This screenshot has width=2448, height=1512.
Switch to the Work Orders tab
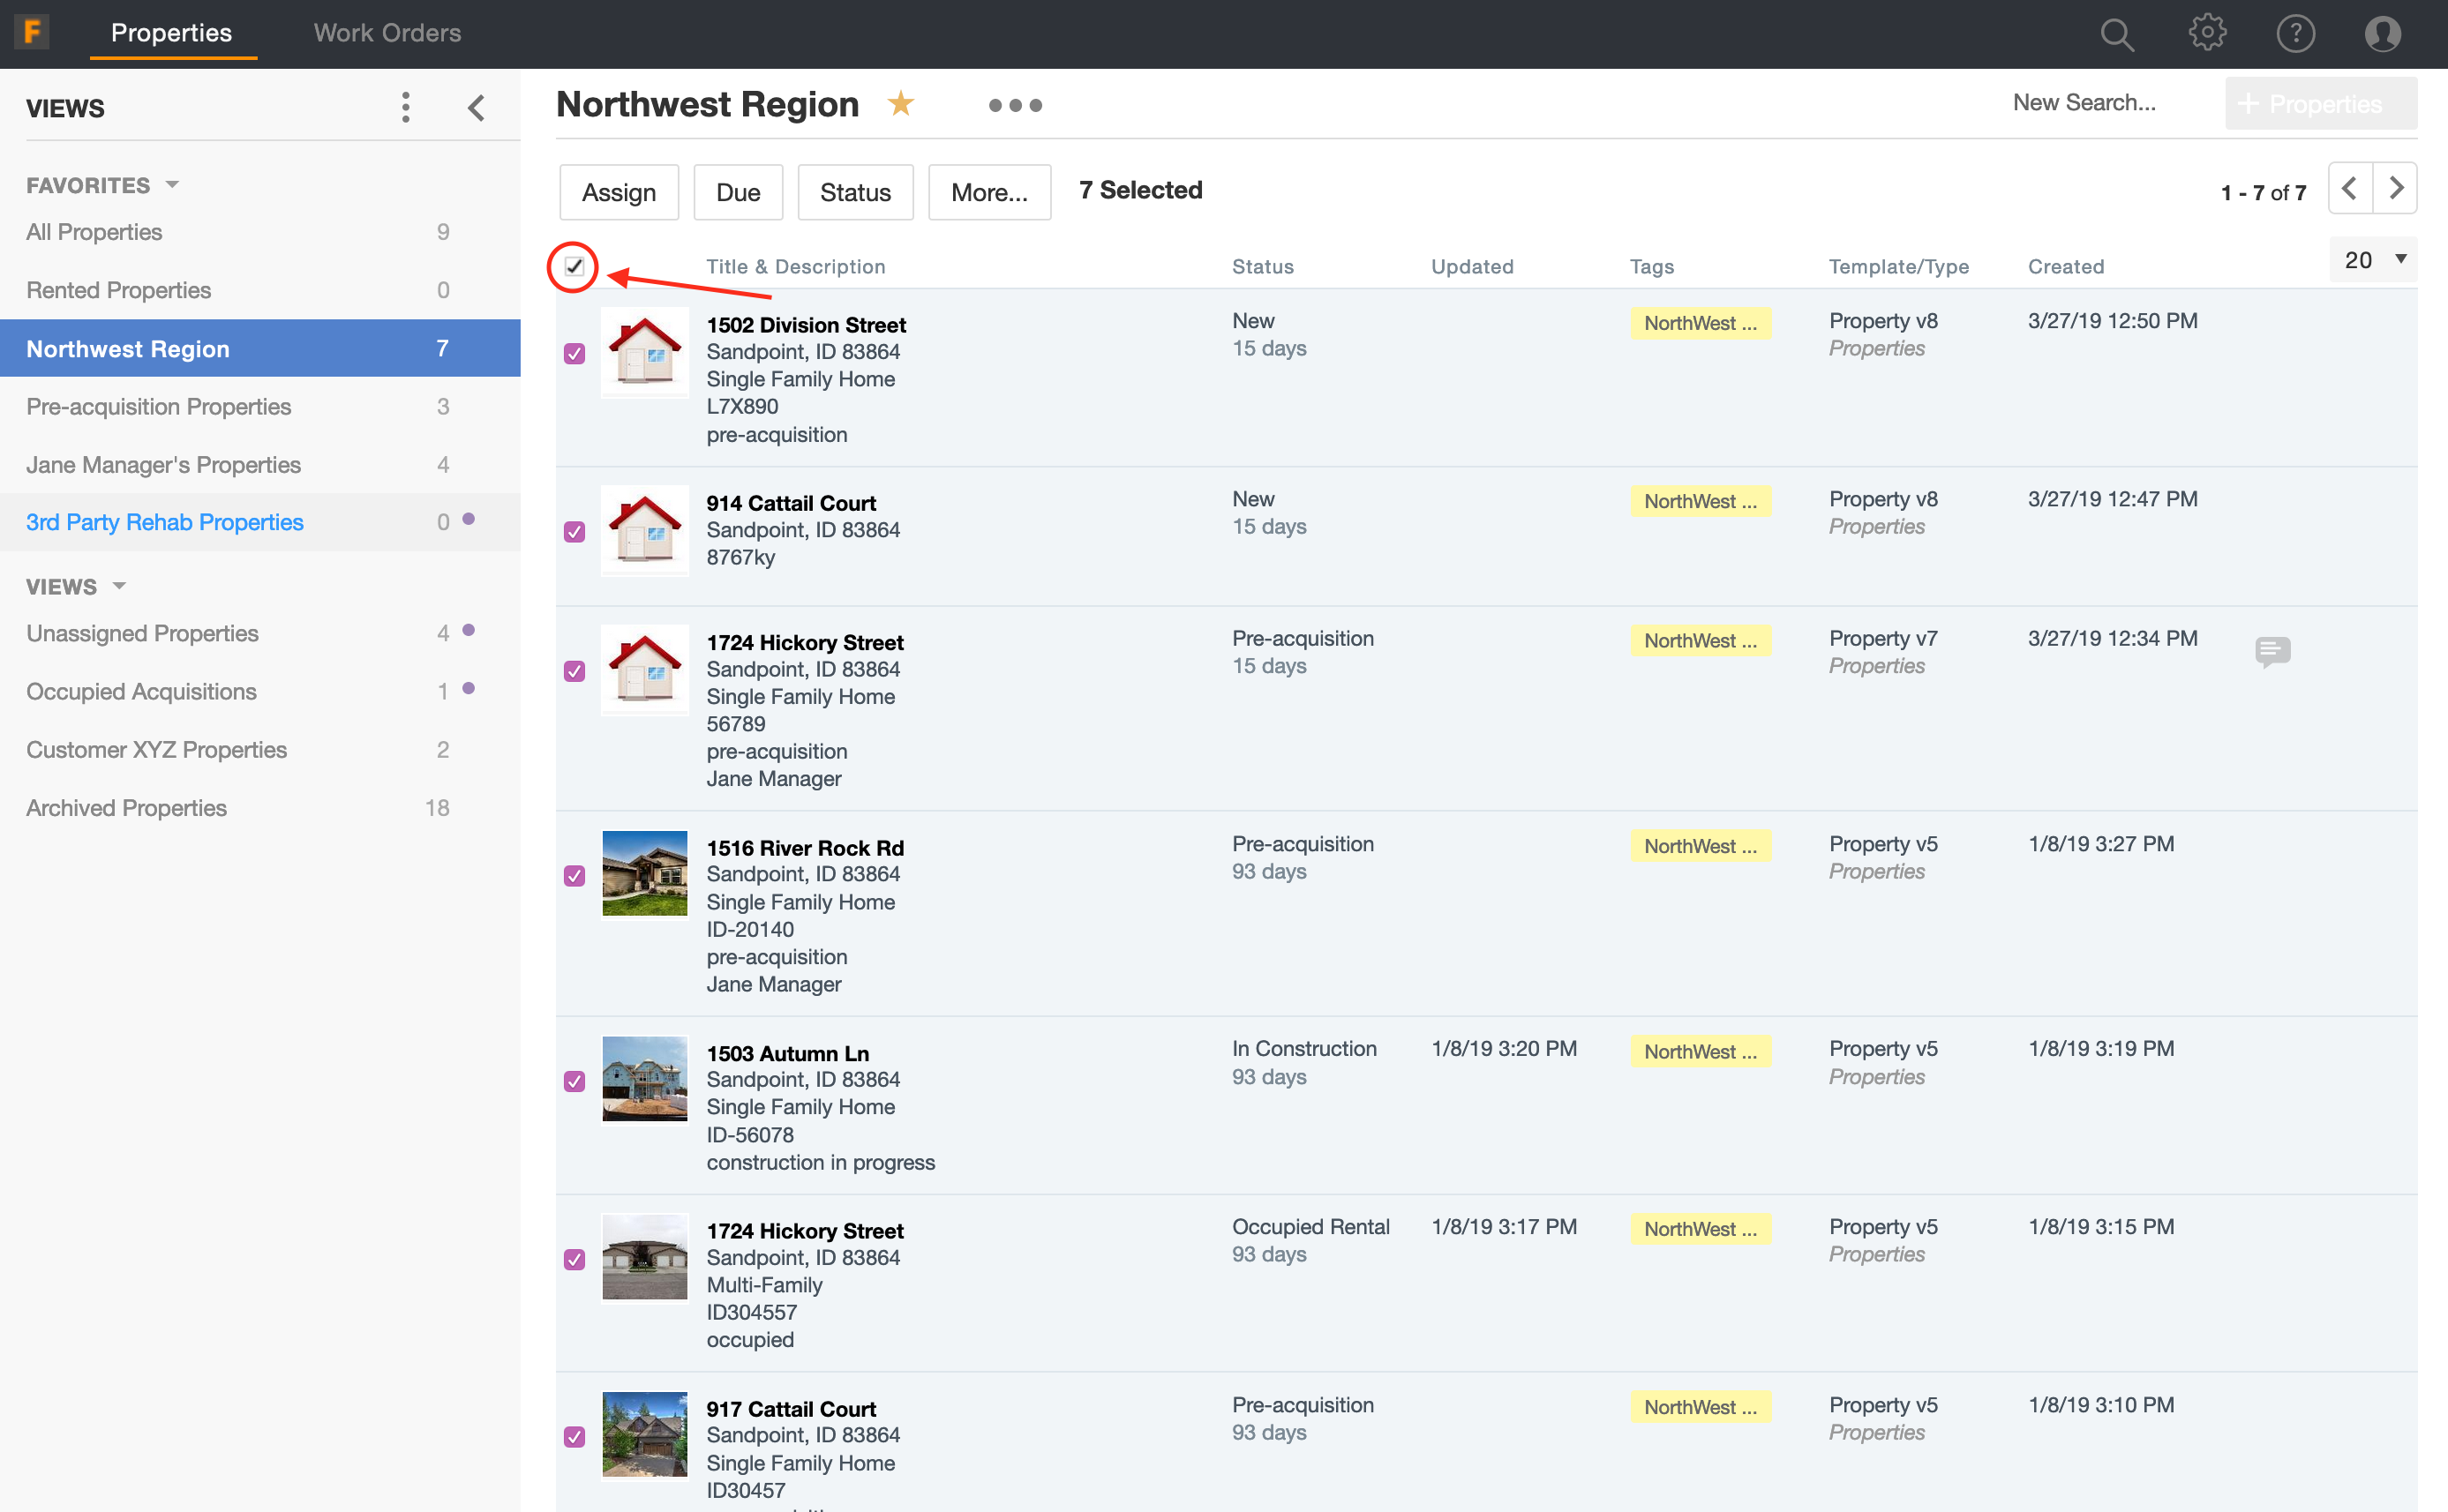[x=387, y=32]
